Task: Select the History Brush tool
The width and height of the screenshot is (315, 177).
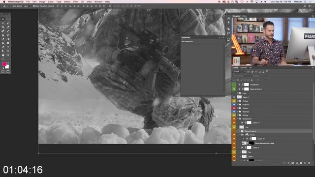Action: [x=8, y=35]
